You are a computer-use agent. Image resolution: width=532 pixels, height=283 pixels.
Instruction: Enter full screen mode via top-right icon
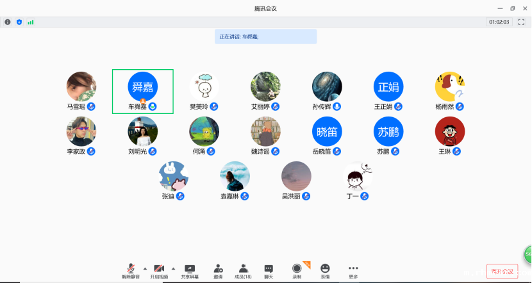tap(521, 22)
